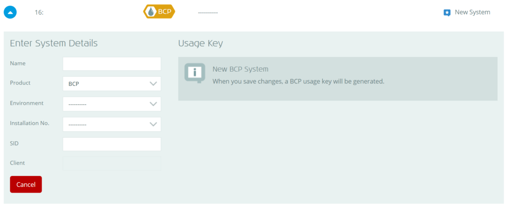Click the row number 16 label

pyautogui.click(x=39, y=12)
